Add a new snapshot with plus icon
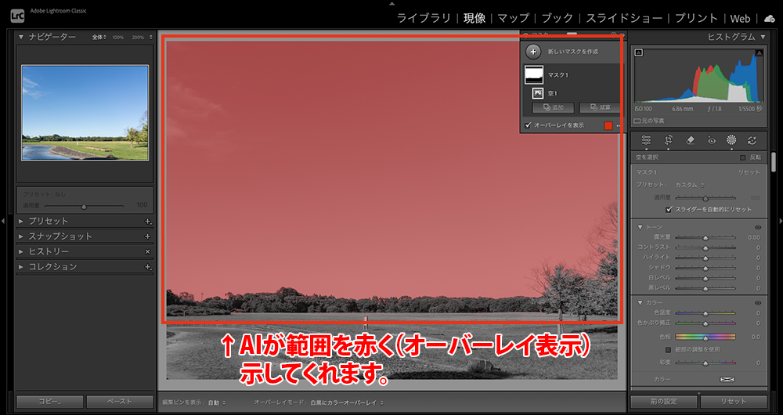The height and width of the screenshot is (415, 783). (x=148, y=236)
